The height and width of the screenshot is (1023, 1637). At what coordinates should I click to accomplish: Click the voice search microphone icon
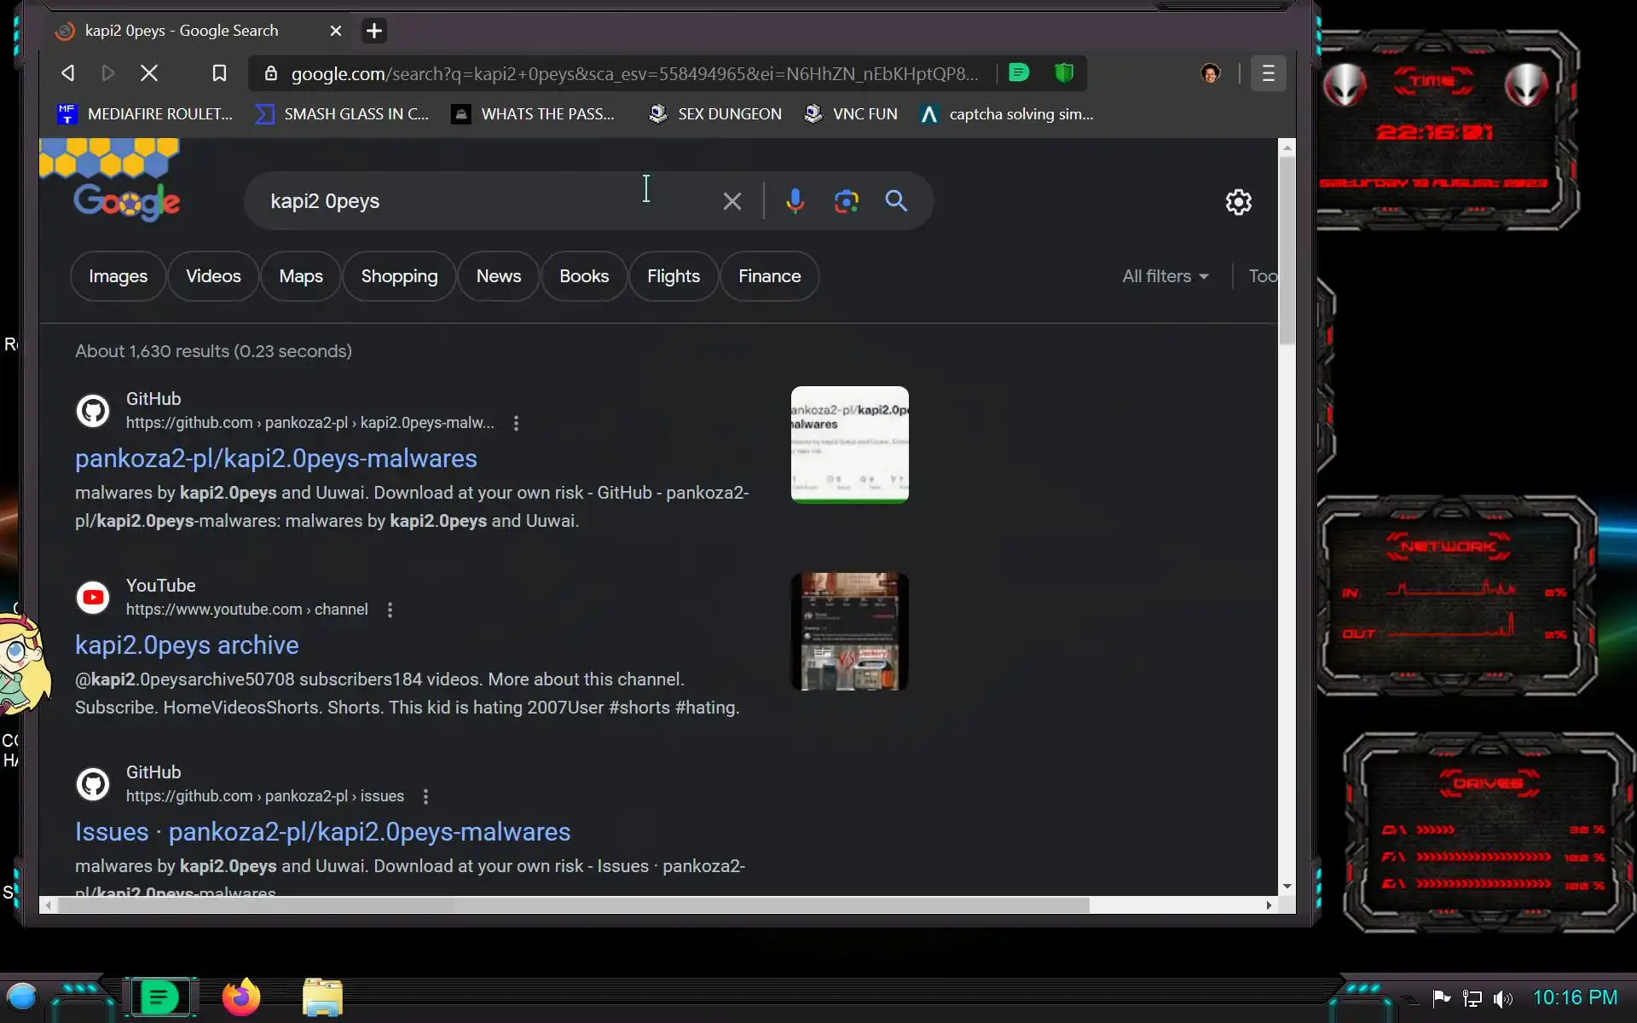[795, 201]
